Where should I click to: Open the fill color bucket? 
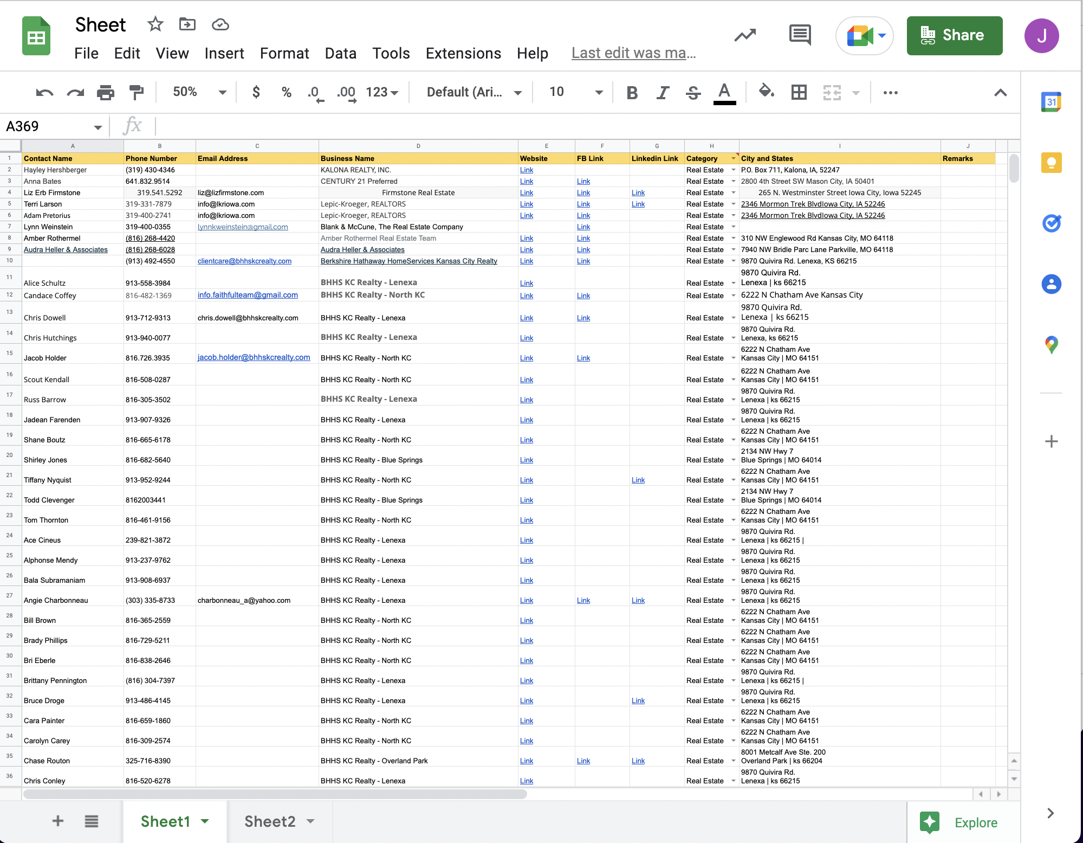(x=766, y=92)
